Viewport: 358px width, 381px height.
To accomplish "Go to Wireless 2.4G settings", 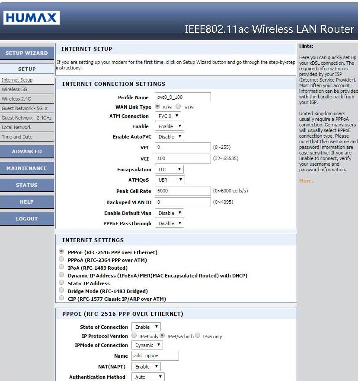I will coord(16,99).
